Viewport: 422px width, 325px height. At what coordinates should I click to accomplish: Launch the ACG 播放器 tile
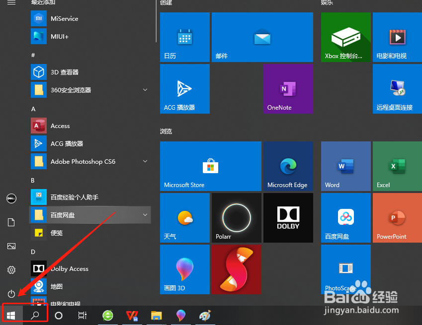[185, 89]
